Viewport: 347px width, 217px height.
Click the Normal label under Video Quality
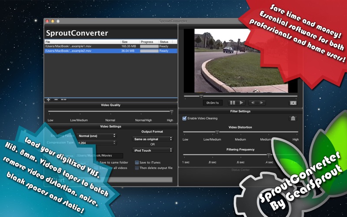click(x=110, y=120)
